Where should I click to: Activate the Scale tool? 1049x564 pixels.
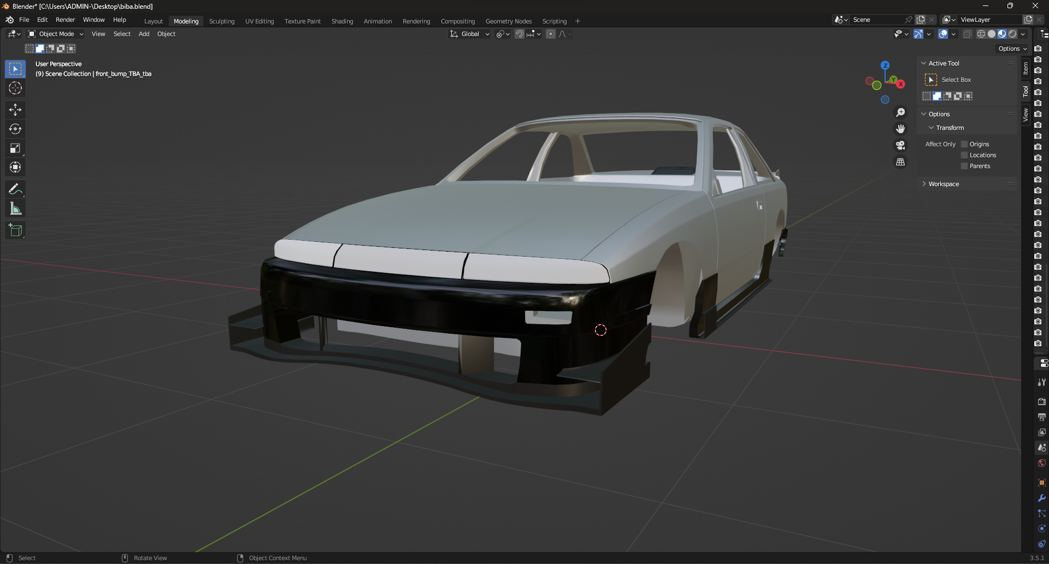click(15, 148)
